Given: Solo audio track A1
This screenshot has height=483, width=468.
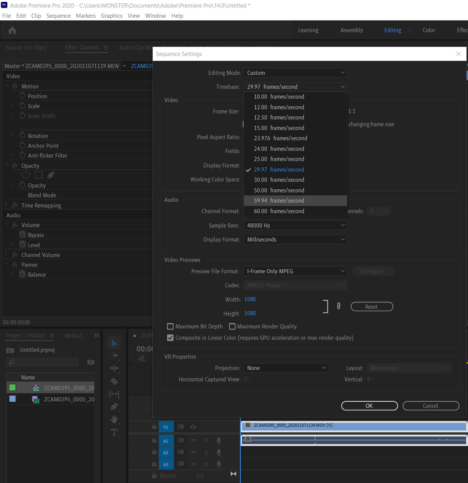Looking at the screenshot, I should (x=206, y=440).
